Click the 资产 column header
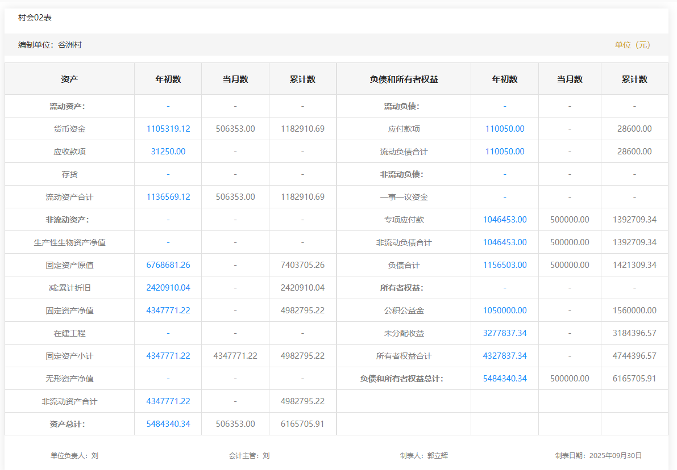677x470 pixels. coord(69,79)
